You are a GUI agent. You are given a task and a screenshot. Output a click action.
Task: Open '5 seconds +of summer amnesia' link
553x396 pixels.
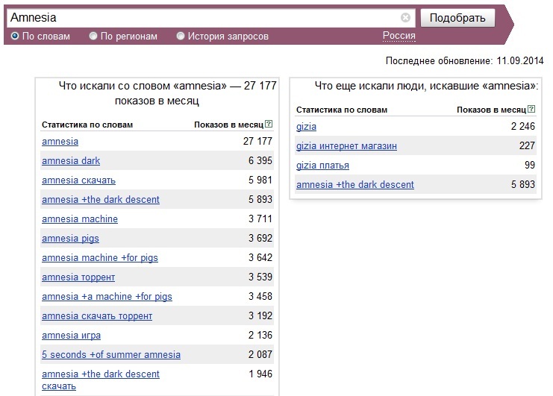111,355
